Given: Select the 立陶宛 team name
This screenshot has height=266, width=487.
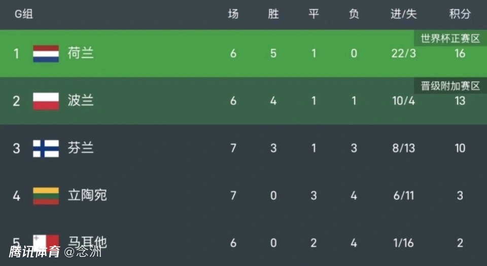Looking at the screenshot, I should (87, 195).
